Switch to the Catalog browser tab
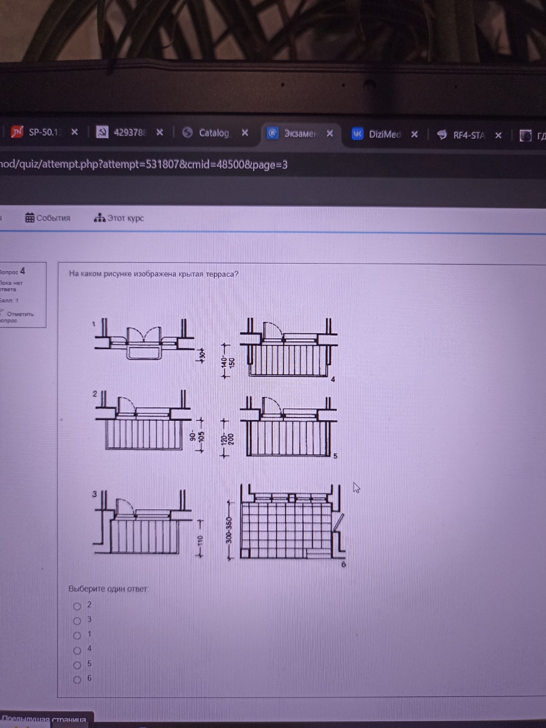Viewport: 546px width, 728px height. (x=214, y=133)
